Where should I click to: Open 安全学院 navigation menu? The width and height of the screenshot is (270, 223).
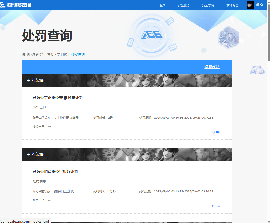(x=208, y=5)
